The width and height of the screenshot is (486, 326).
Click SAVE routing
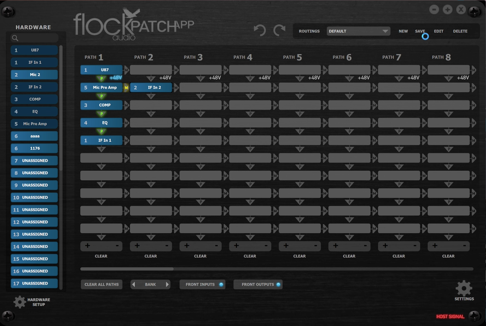coord(420,31)
